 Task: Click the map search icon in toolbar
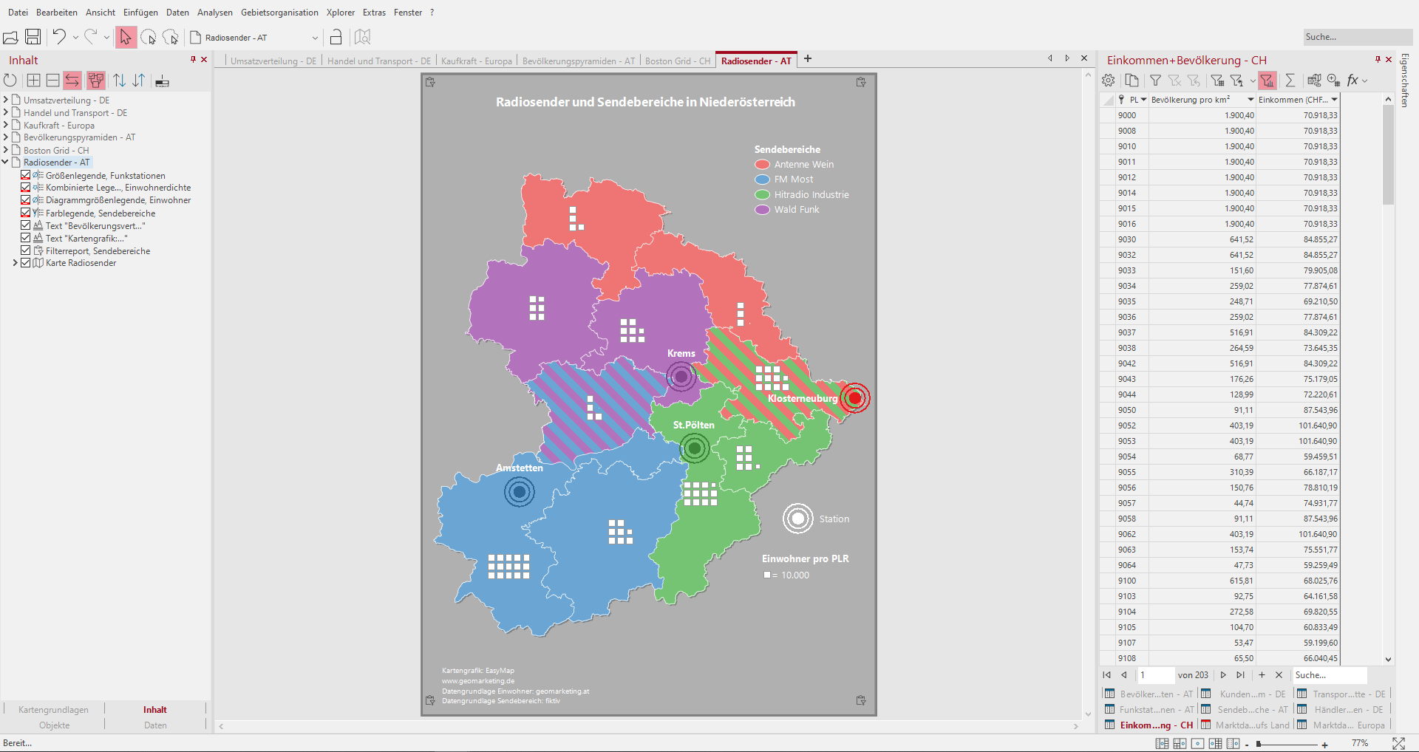coord(362,37)
